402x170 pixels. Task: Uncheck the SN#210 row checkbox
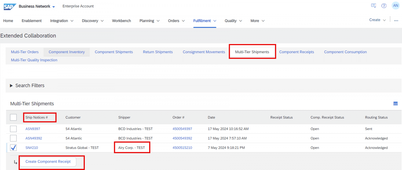pos(13,148)
